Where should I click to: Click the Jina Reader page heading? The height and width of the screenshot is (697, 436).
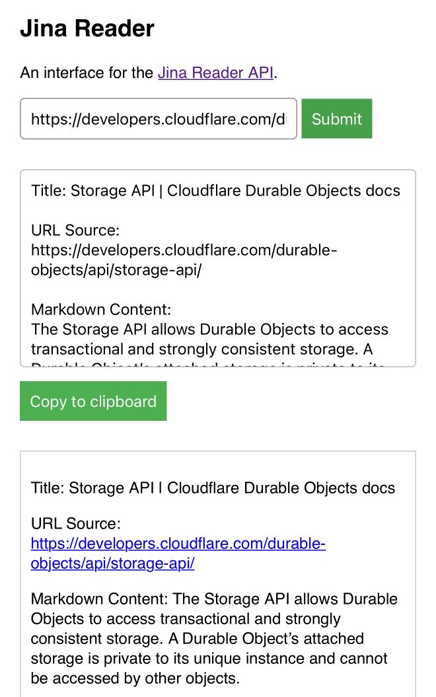point(87,28)
